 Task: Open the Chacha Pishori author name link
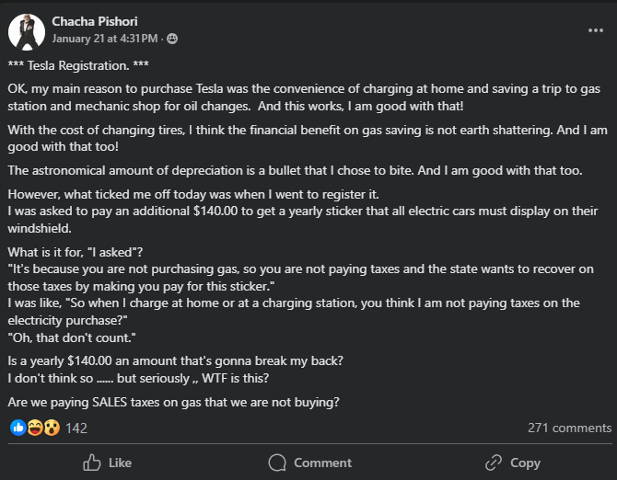point(97,21)
